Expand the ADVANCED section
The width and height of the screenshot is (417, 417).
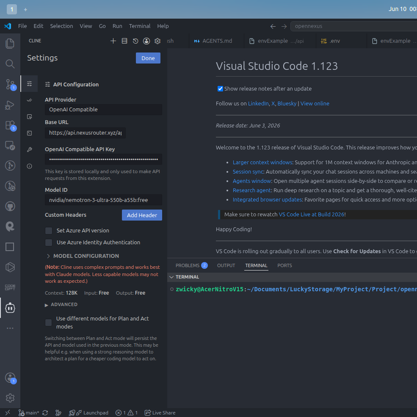[61, 304]
